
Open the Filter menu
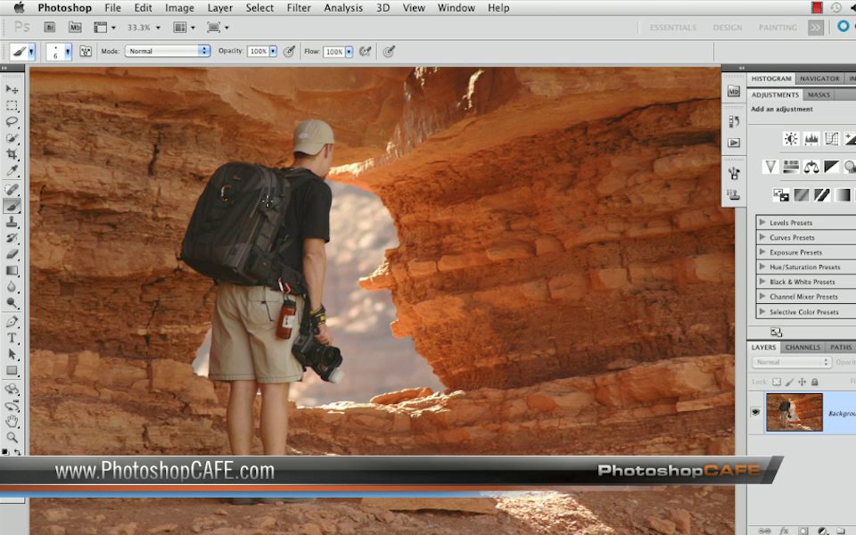(x=299, y=8)
